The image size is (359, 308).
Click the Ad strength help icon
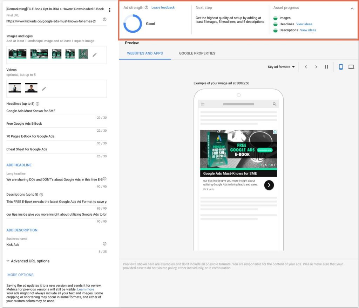click(x=146, y=8)
